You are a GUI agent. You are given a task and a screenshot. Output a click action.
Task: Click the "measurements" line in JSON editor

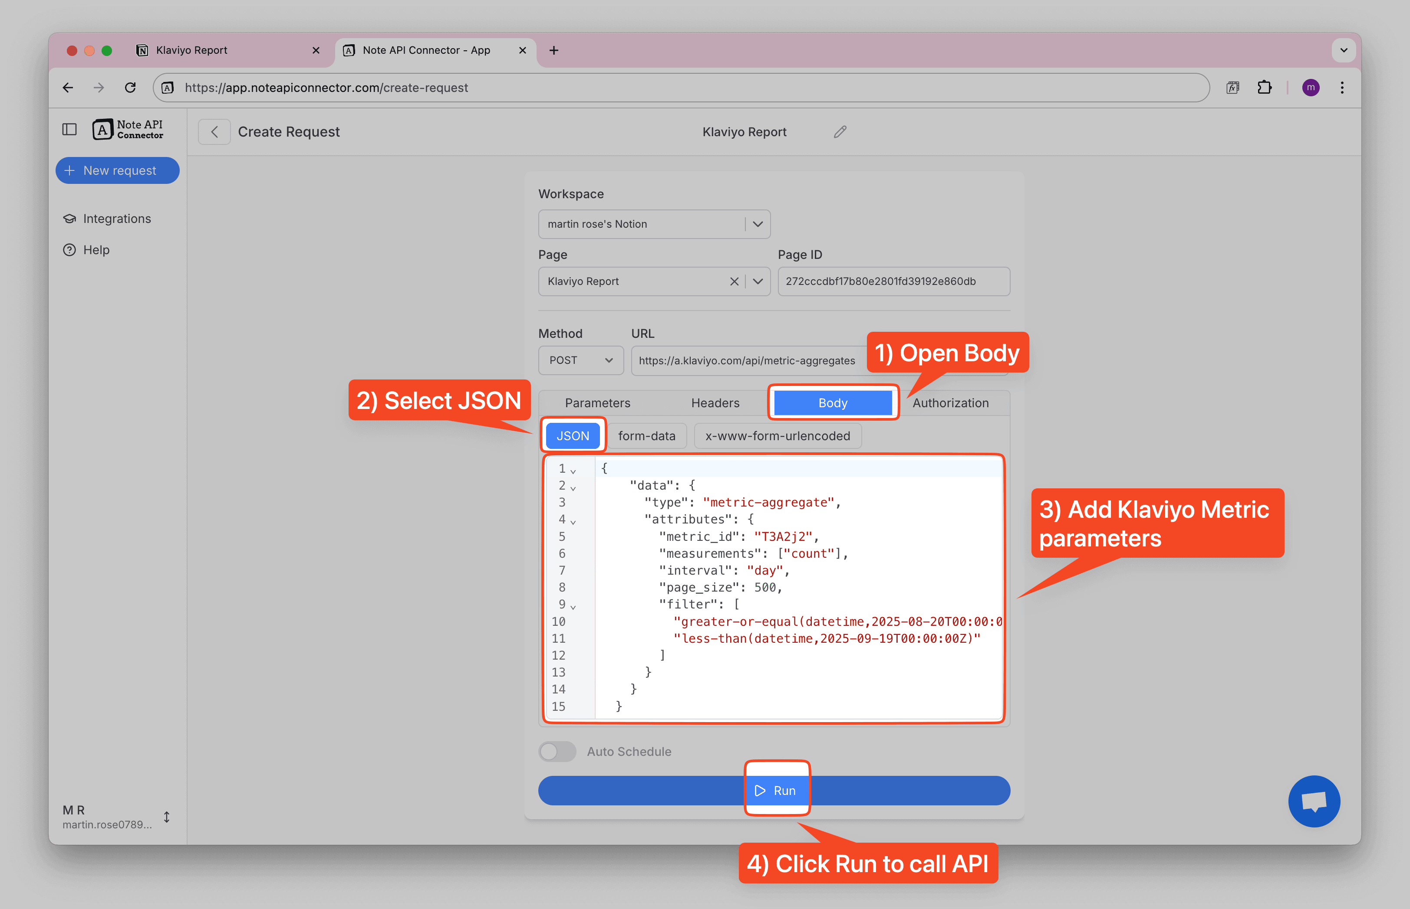(753, 554)
